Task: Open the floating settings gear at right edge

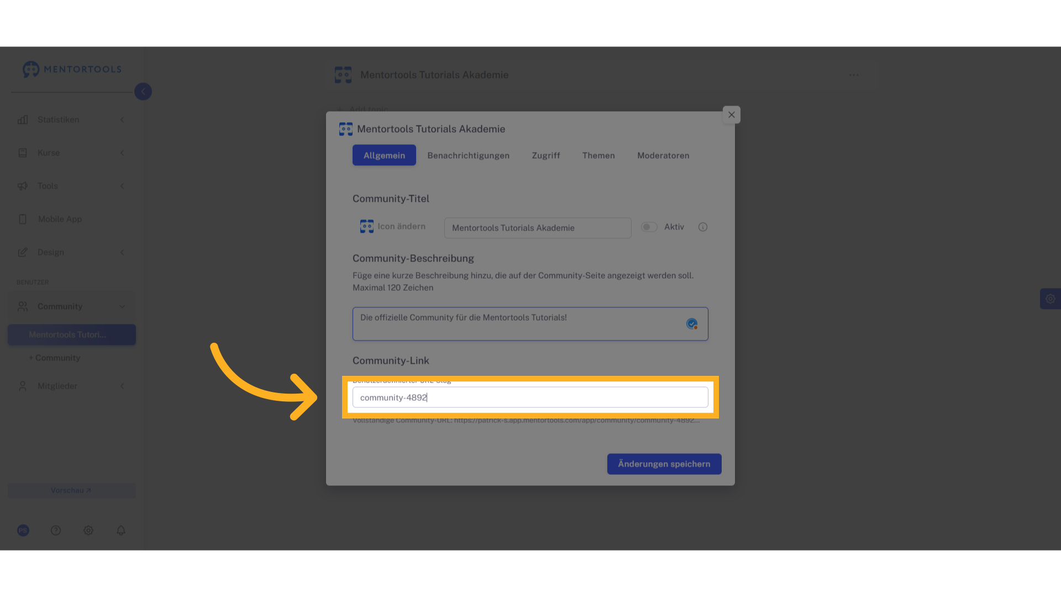Action: click(1051, 299)
